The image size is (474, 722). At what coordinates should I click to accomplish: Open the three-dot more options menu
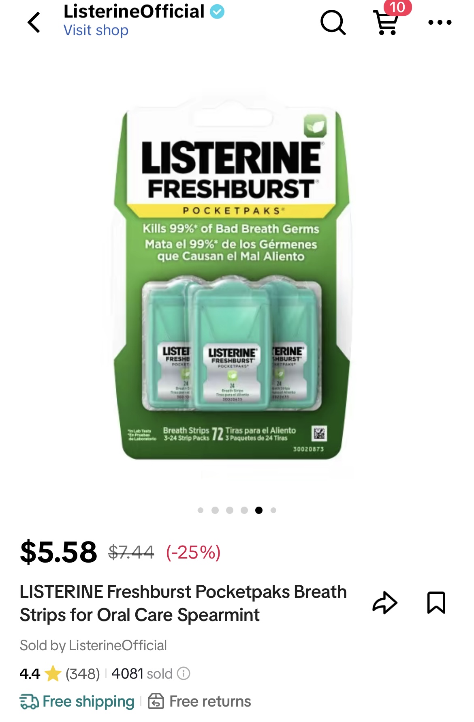[440, 22]
